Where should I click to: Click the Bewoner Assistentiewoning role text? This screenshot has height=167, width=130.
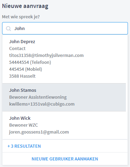point(38,97)
